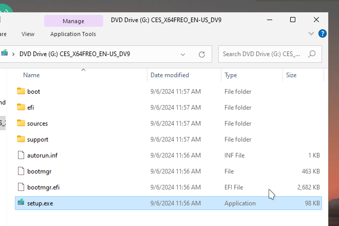The height and width of the screenshot is (226, 339).
Task: Refresh the current folder view
Action: pos(202,54)
